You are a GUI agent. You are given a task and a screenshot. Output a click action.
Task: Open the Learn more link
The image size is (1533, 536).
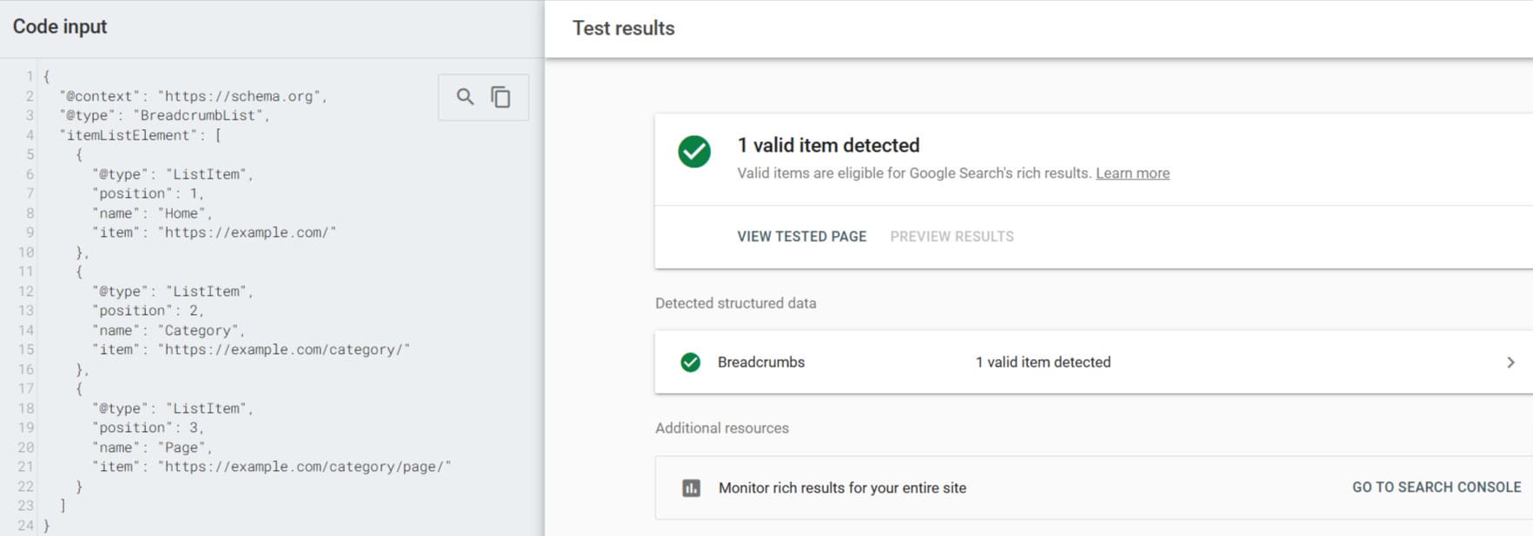point(1133,173)
